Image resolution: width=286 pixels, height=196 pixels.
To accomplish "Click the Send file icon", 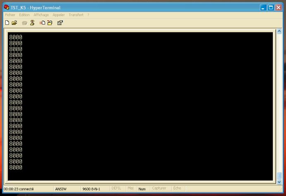I will [x=42, y=23].
